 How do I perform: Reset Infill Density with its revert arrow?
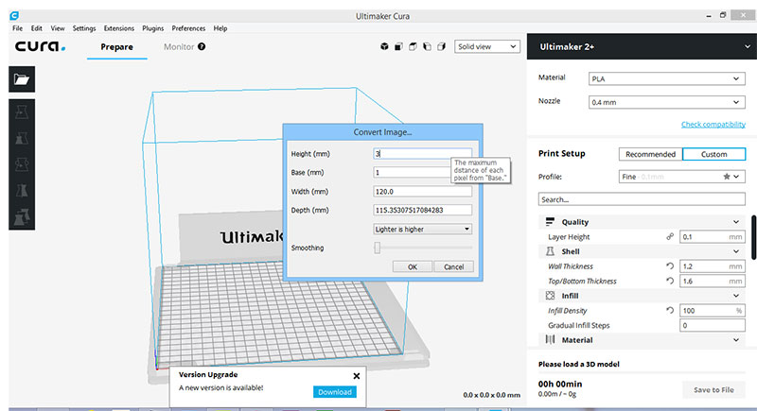[670, 310]
